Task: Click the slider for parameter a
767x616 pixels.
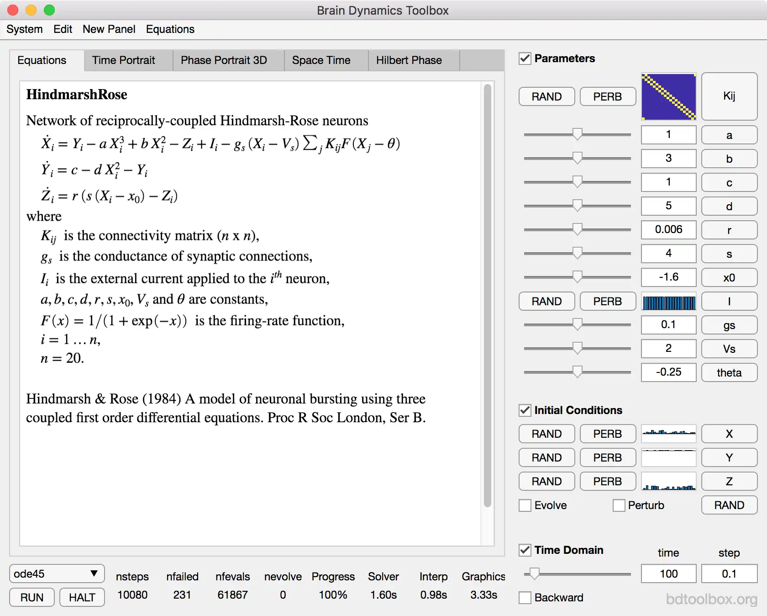Action: 578,134
